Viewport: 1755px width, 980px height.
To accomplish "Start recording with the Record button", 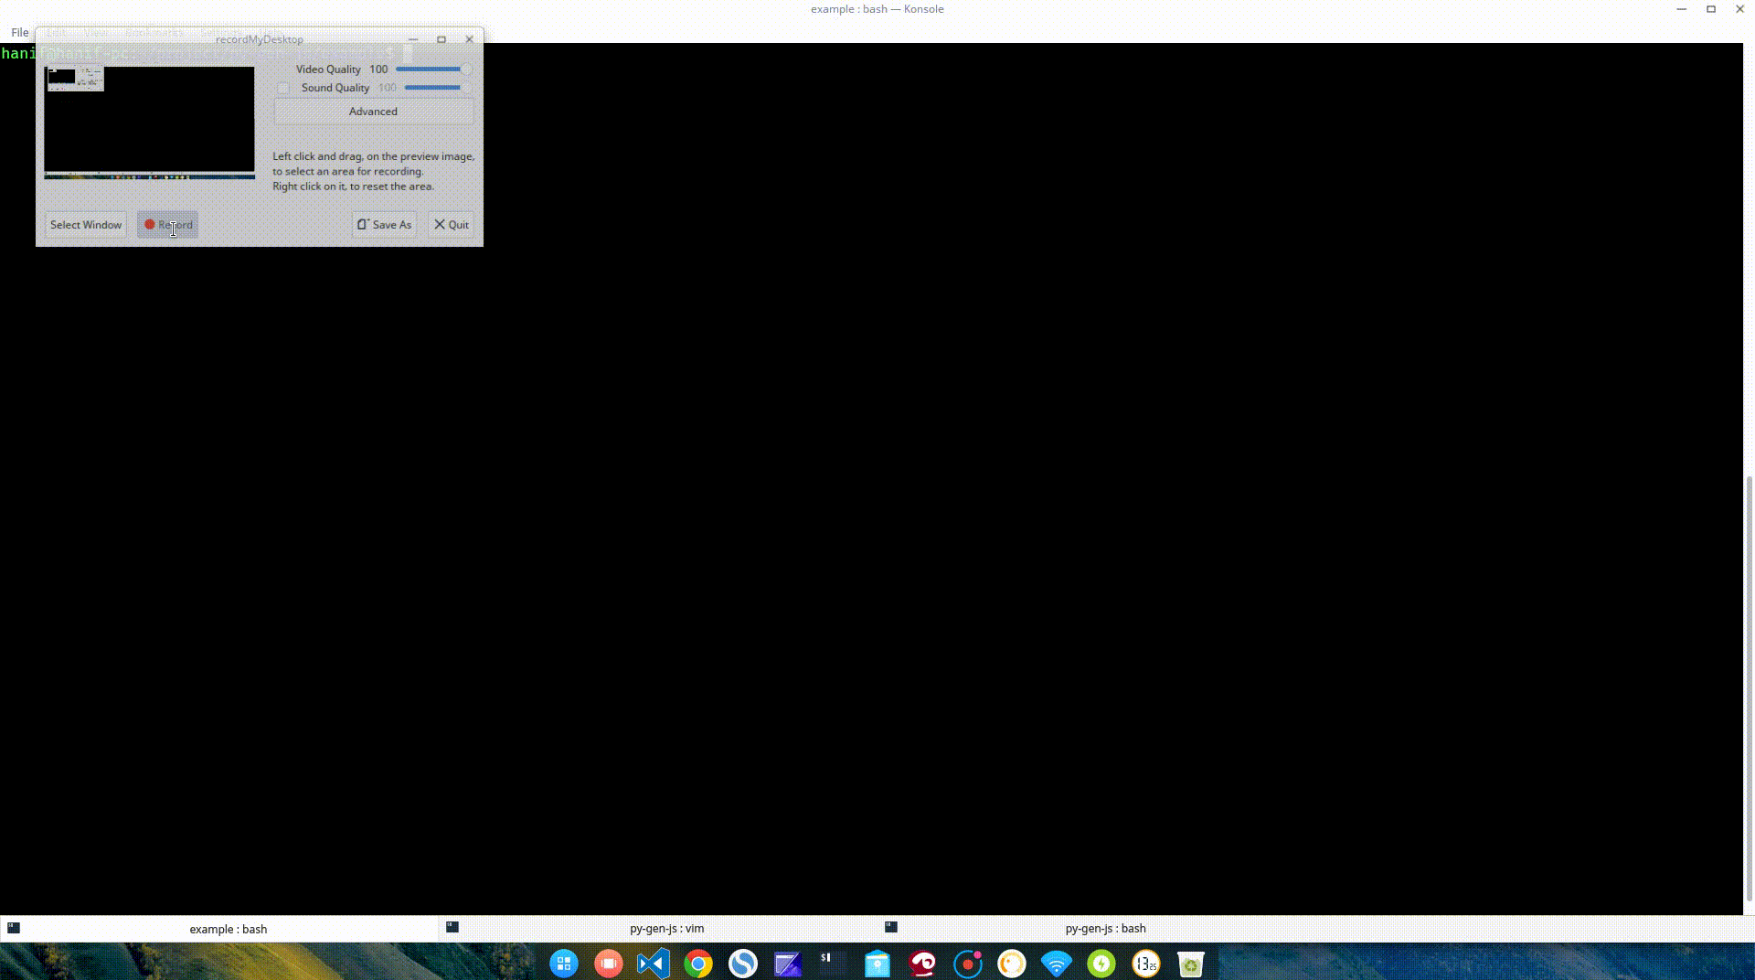I will (x=168, y=225).
